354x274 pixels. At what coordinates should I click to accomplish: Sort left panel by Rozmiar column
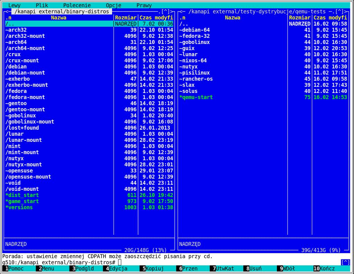(126, 18)
